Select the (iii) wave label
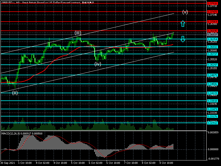The image size is (221, 166). click(x=78, y=33)
